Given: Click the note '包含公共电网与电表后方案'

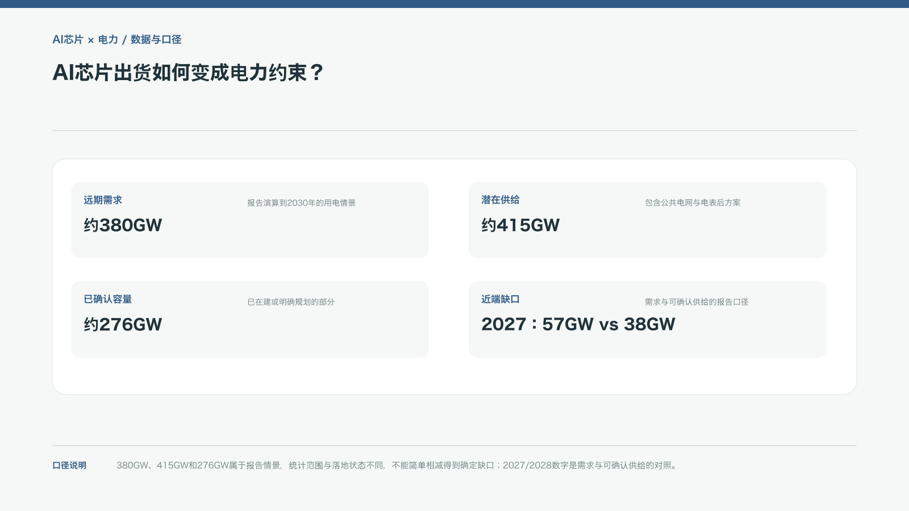Looking at the screenshot, I should point(693,203).
